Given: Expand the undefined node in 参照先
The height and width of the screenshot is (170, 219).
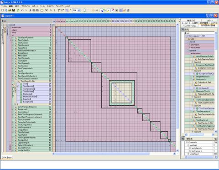Looking at the screenshot, I should point(188,154).
